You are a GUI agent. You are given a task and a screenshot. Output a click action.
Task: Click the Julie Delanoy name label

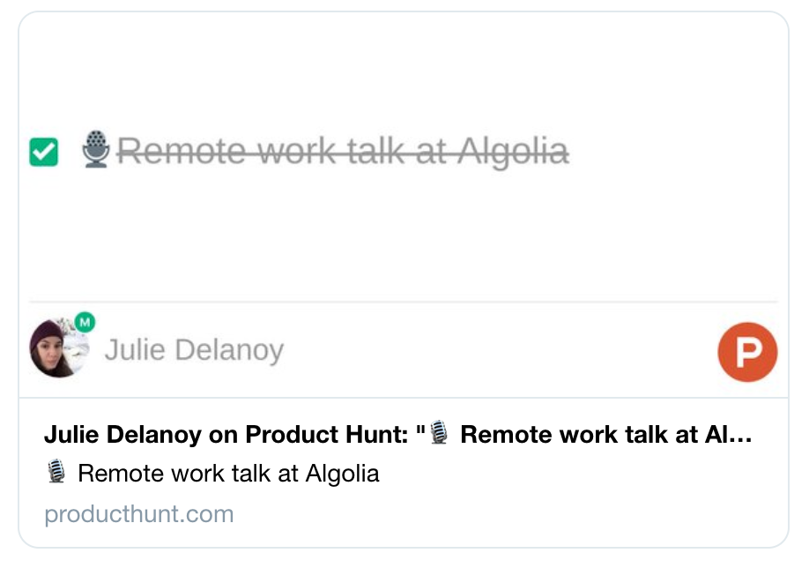[194, 350]
